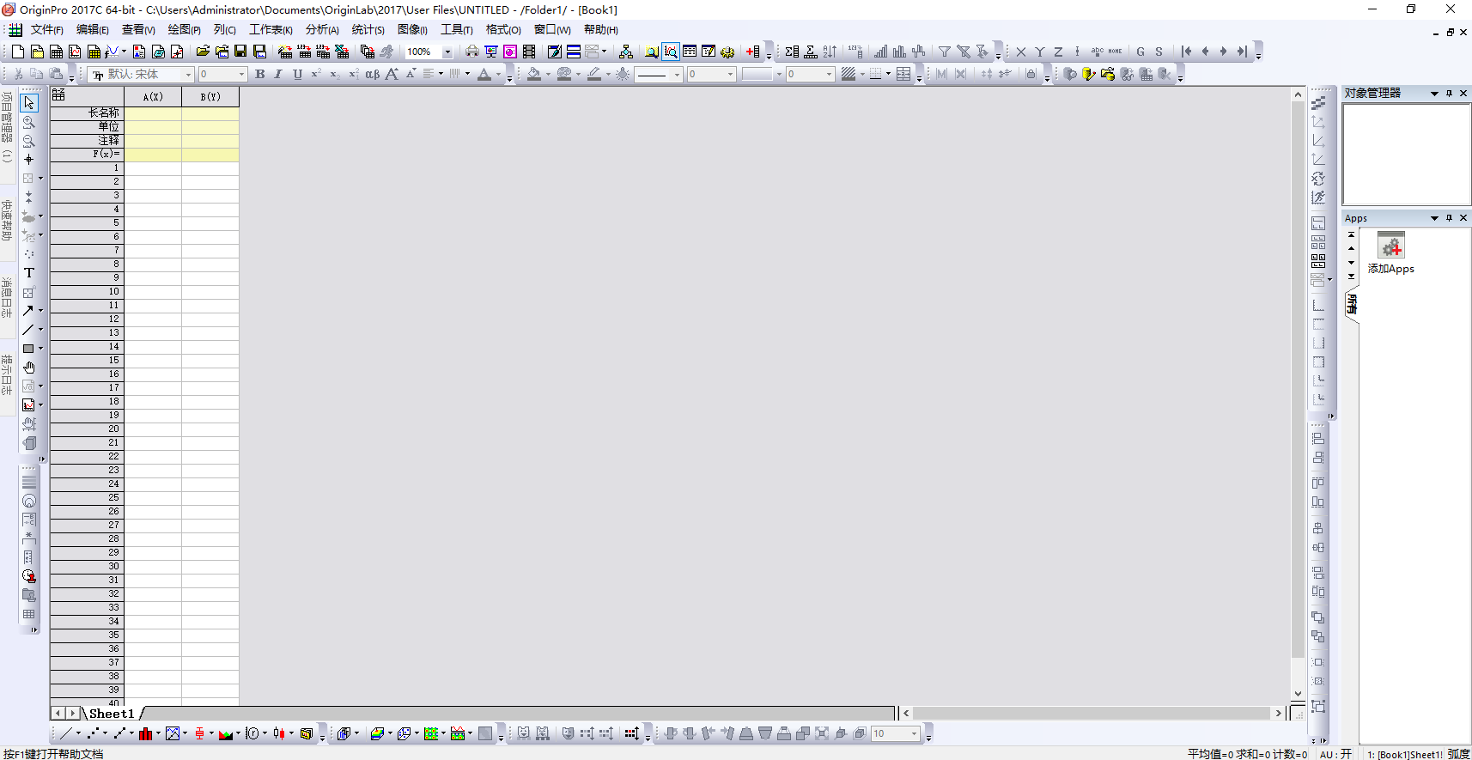Click column header A(X)

coord(153,97)
